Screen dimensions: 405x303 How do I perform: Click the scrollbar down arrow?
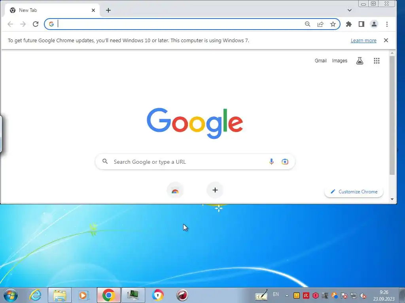[x=392, y=199]
